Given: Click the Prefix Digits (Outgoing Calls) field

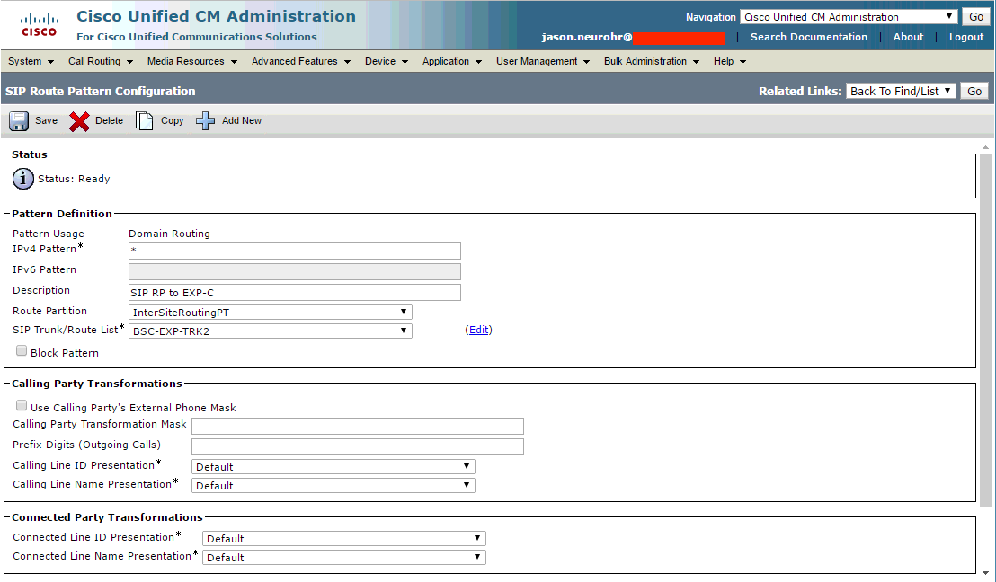Looking at the screenshot, I should [358, 446].
